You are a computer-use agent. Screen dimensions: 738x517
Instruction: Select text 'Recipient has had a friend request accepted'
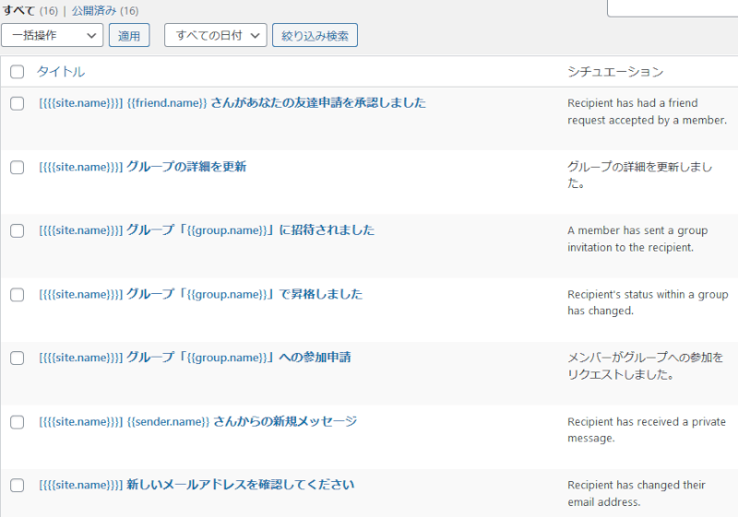pos(648,112)
